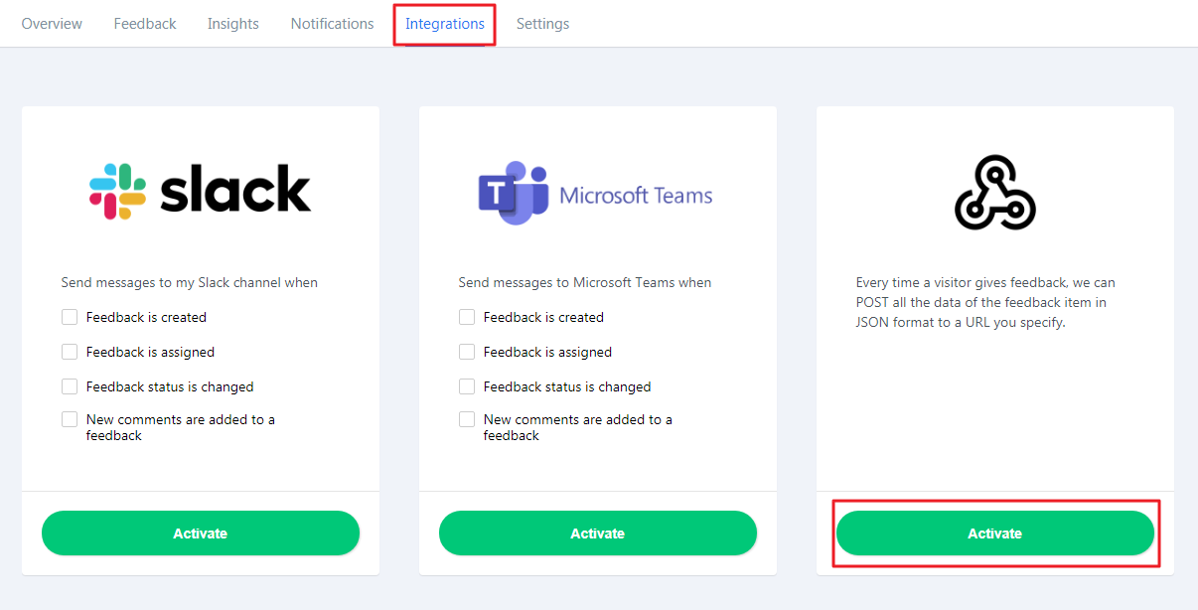Image resolution: width=1198 pixels, height=610 pixels.
Task: Go to the Insights tab
Action: [x=233, y=24]
